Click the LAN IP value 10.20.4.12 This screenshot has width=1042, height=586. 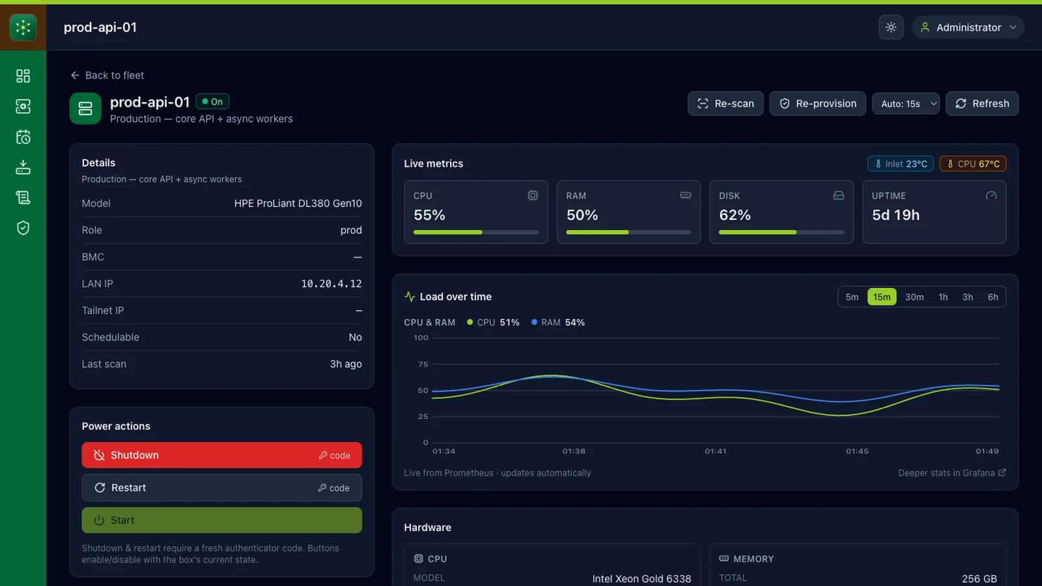(x=331, y=284)
